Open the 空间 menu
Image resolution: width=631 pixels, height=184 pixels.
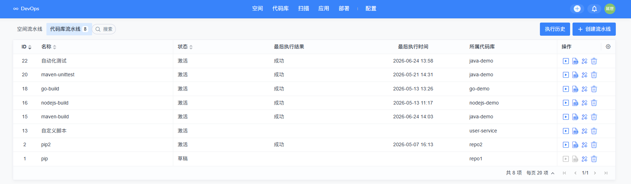(x=258, y=8)
